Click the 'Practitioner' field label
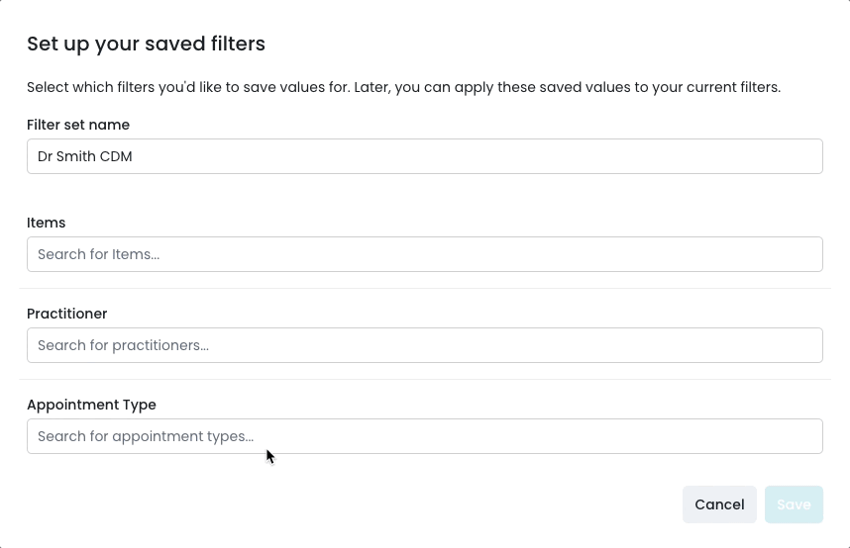The width and height of the screenshot is (850, 548). [x=67, y=314]
